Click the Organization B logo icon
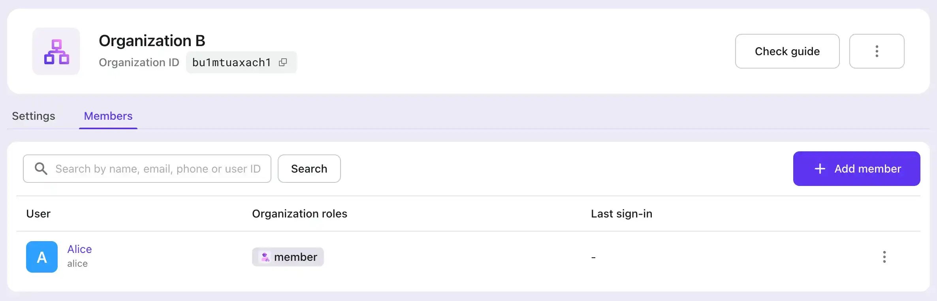The width and height of the screenshot is (937, 301). pos(56,51)
